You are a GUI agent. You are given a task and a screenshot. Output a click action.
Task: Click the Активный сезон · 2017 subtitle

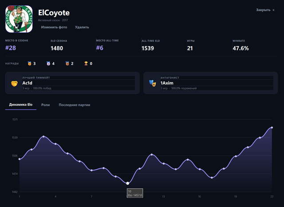pyautogui.click(x=53, y=20)
